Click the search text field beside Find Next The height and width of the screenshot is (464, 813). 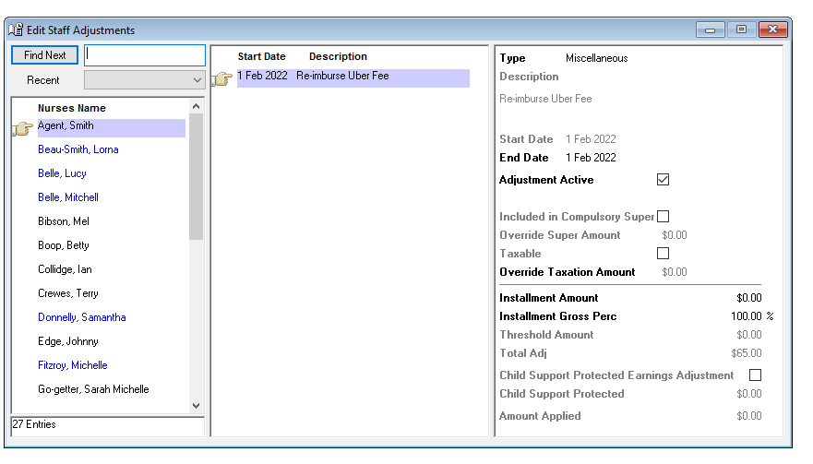coord(145,55)
